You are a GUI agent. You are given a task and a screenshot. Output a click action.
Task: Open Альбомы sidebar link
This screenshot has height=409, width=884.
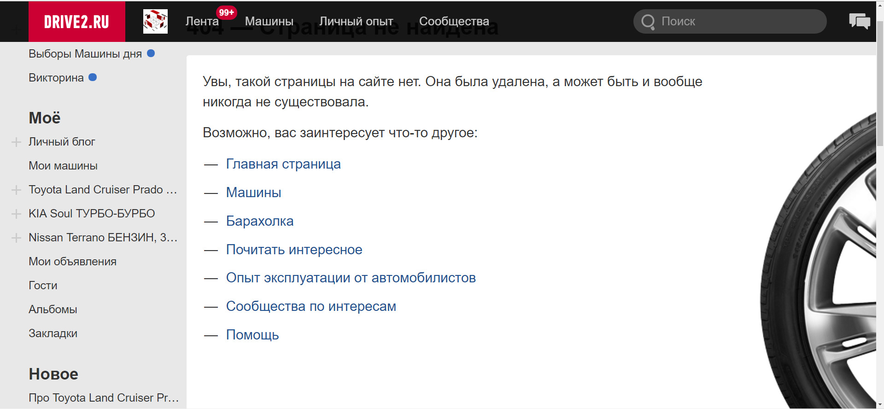pos(53,310)
